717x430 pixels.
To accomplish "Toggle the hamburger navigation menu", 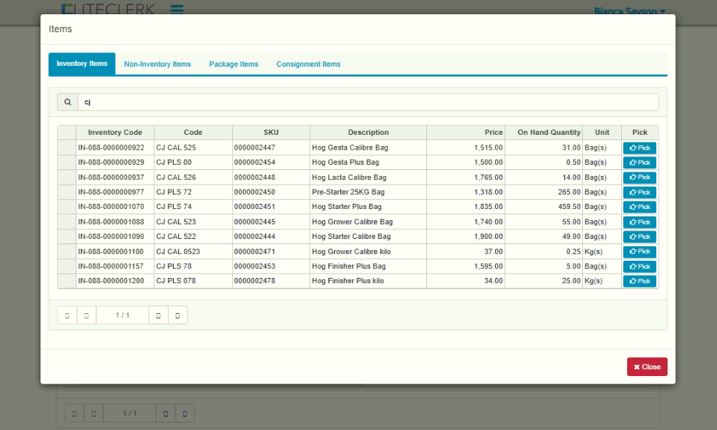I will click(177, 10).
